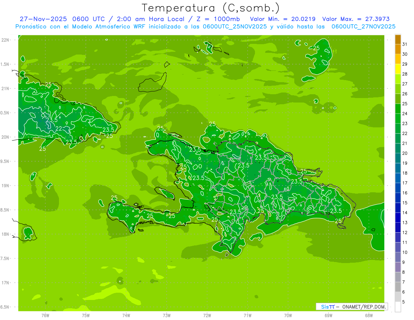This screenshot has height=320, width=414.
Task: Click the '28' label on the color scale
Action: pyautogui.click(x=405, y=74)
